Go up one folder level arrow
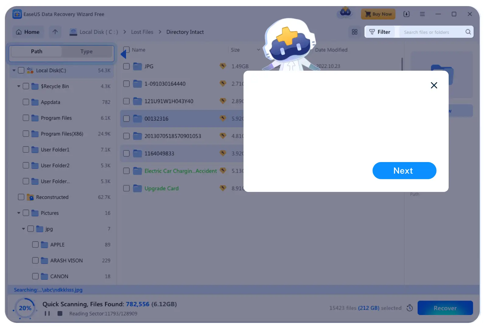 55,32
